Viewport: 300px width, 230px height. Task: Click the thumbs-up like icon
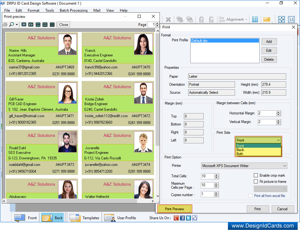tap(195, 218)
